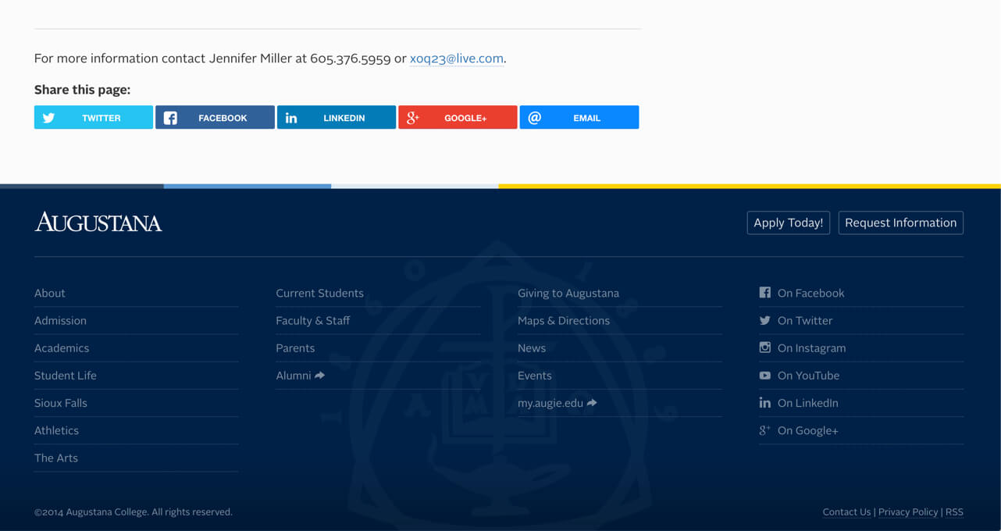
Task: Go to the Admission footer link
Action: click(60, 320)
